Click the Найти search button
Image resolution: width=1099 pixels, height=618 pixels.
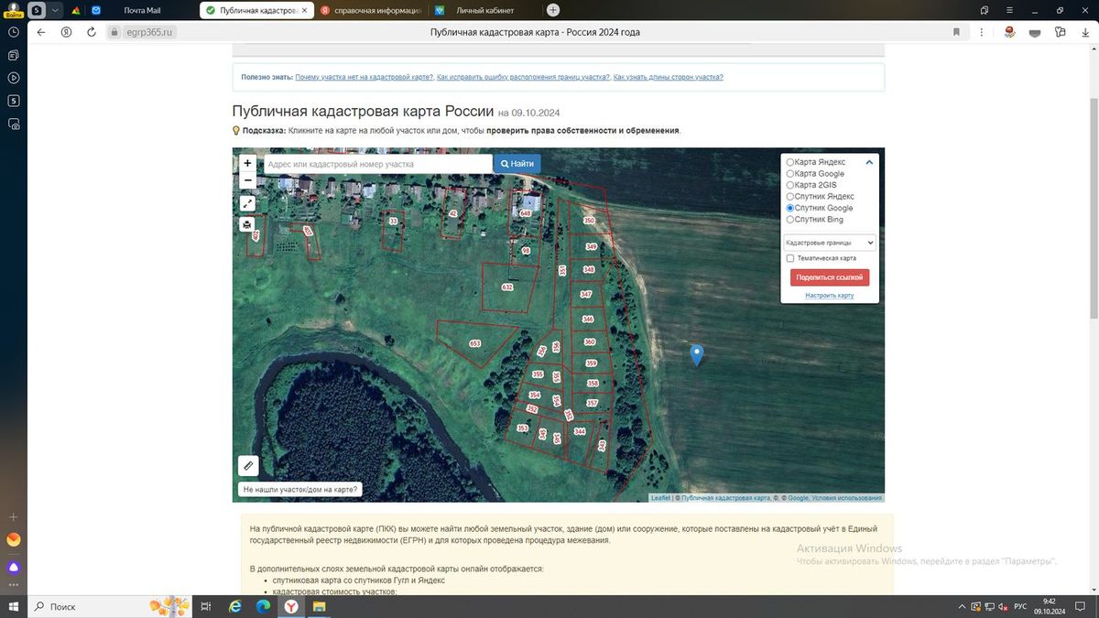coord(517,164)
